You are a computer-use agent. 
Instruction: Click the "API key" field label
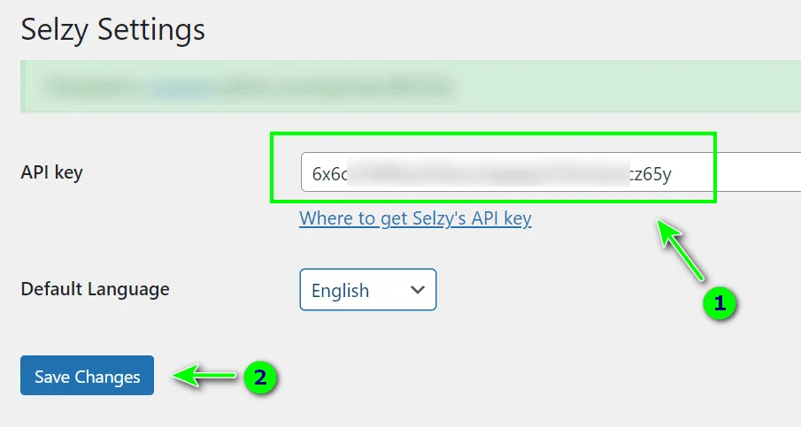(51, 172)
